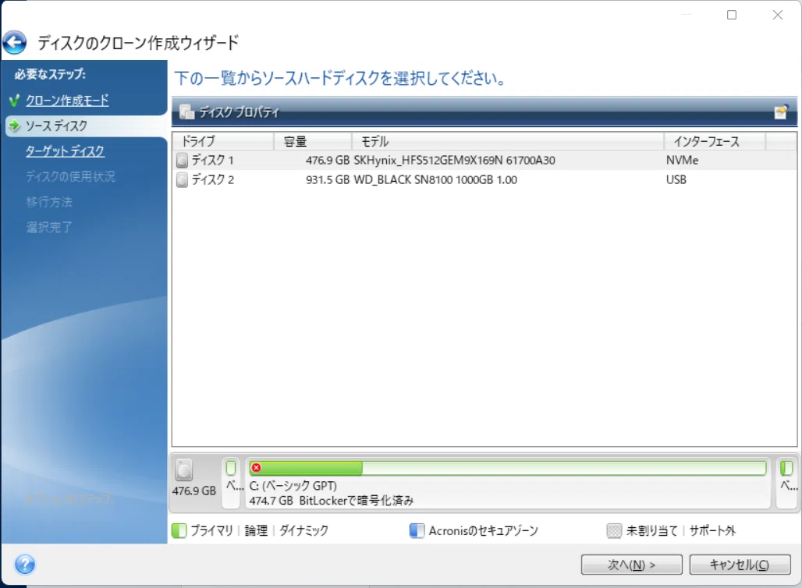Click the Acronisのセキュアゾーン blue legend swatch
This screenshot has width=802, height=588.
pos(417,531)
